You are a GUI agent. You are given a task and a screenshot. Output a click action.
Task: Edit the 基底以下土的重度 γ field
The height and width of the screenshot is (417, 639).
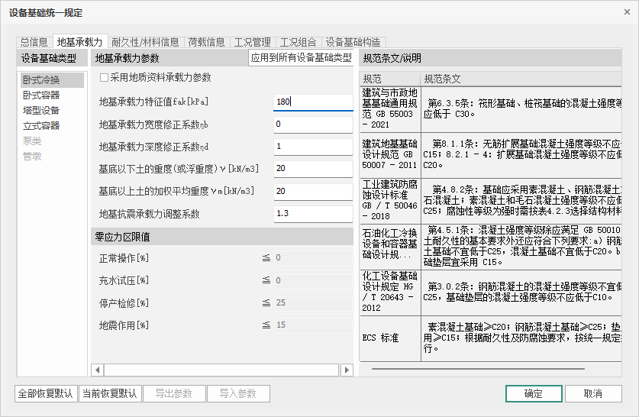[313, 168]
